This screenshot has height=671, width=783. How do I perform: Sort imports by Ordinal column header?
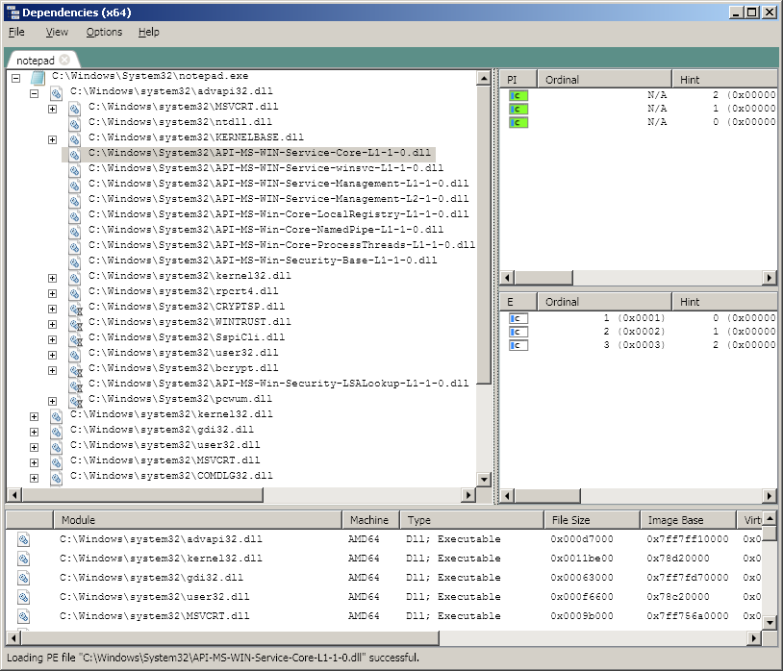(x=604, y=80)
